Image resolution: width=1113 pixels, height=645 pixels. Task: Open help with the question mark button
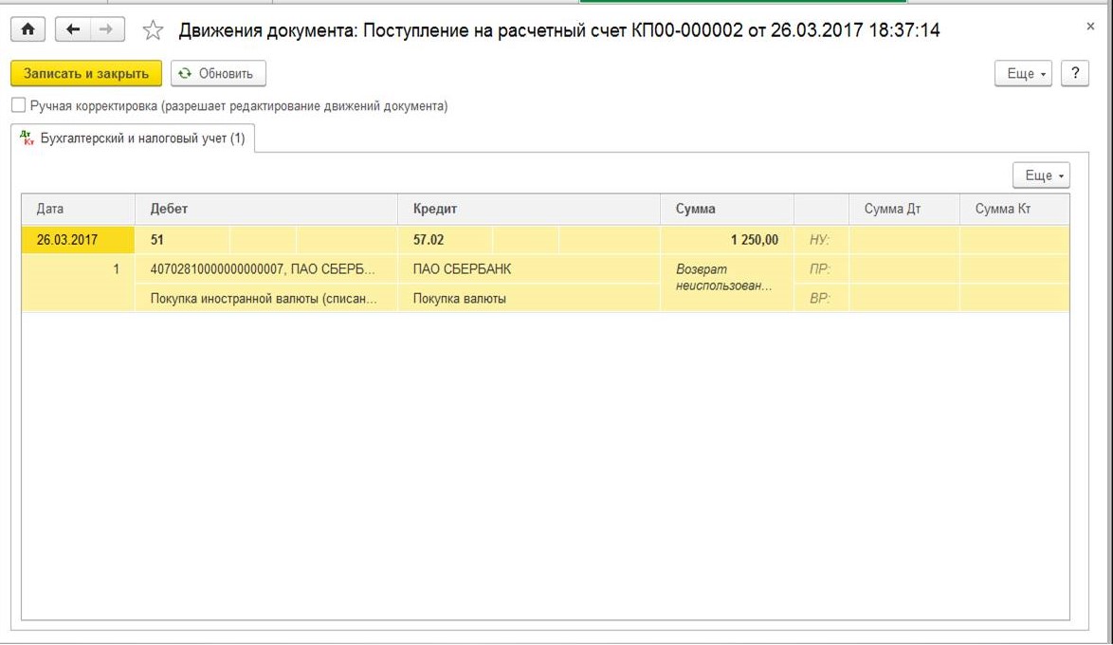tap(1074, 74)
